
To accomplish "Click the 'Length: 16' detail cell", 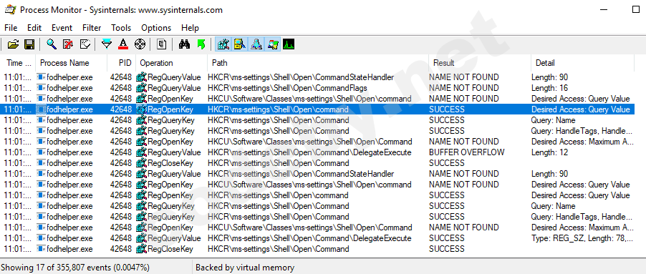I will point(549,88).
